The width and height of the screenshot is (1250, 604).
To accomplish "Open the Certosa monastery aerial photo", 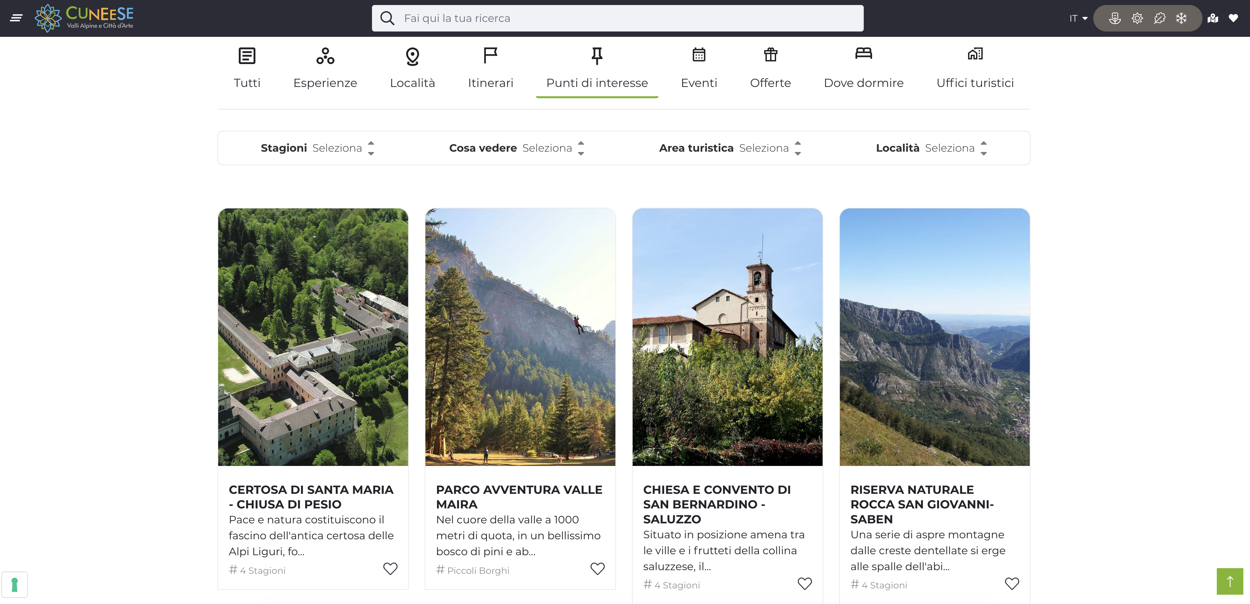I will pyautogui.click(x=313, y=338).
